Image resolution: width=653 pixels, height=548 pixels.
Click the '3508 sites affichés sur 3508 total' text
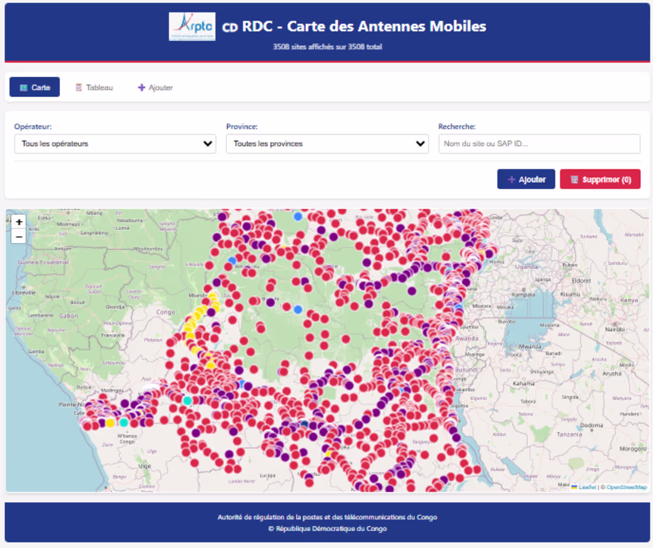coord(327,47)
